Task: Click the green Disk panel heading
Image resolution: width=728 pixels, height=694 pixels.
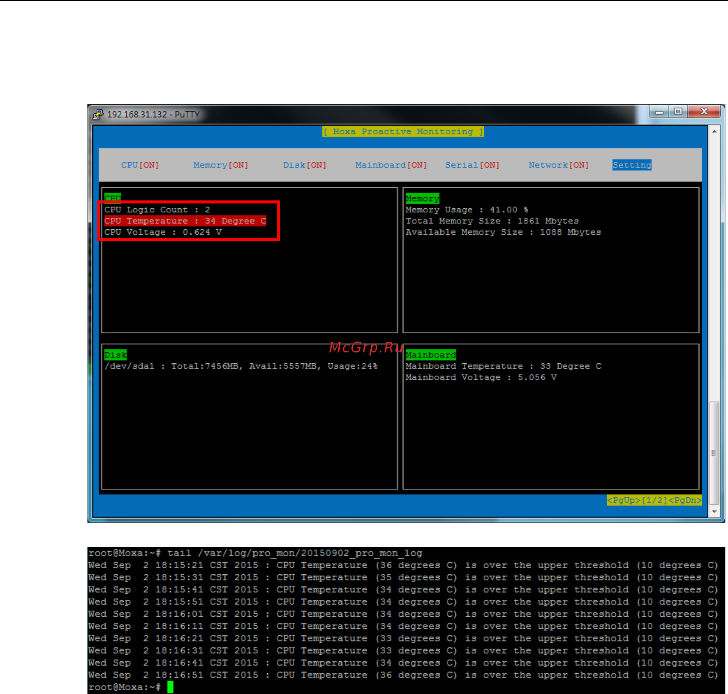Action: point(115,355)
